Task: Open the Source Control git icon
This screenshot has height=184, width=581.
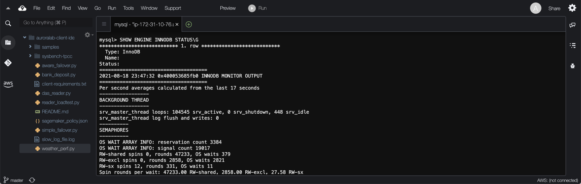Action: coord(8,63)
